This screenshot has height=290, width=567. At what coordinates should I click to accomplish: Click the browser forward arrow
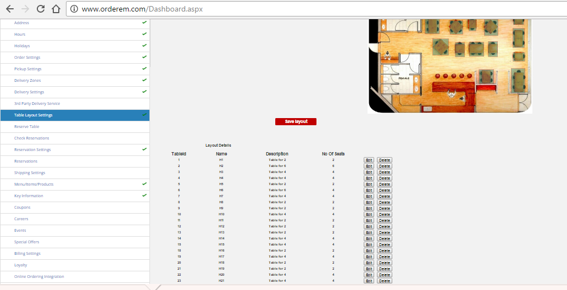(x=25, y=9)
